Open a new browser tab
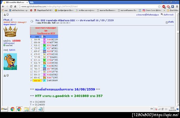This screenshot has height=118, width=180. (31, 2)
